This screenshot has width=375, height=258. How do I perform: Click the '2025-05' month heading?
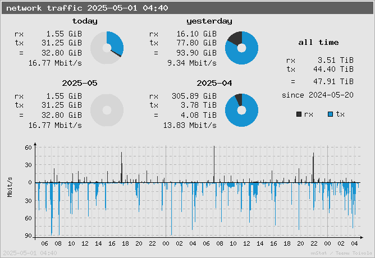click(x=80, y=83)
